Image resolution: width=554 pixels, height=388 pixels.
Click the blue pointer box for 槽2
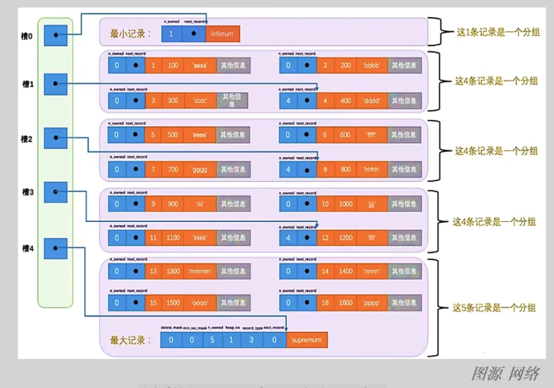coord(56,139)
